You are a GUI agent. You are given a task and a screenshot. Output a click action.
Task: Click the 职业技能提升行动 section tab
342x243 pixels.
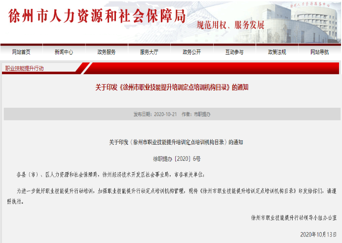[24, 68]
